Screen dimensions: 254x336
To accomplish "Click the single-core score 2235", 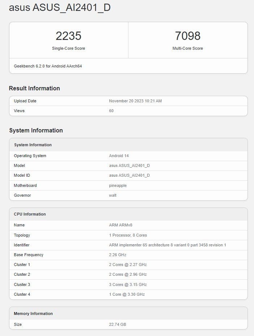I will (68, 36).
